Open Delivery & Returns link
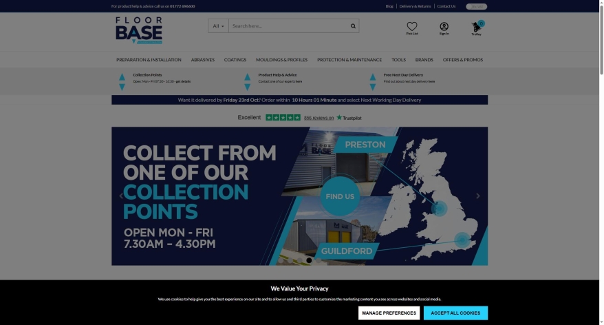 [415, 6]
